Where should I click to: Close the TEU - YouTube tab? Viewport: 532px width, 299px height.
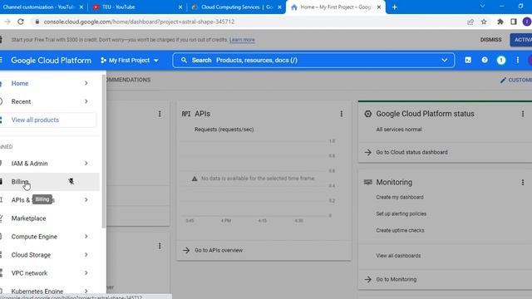click(x=180, y=7)
